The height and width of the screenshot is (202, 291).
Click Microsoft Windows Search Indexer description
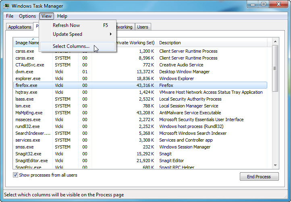click(x=193, y=134)
